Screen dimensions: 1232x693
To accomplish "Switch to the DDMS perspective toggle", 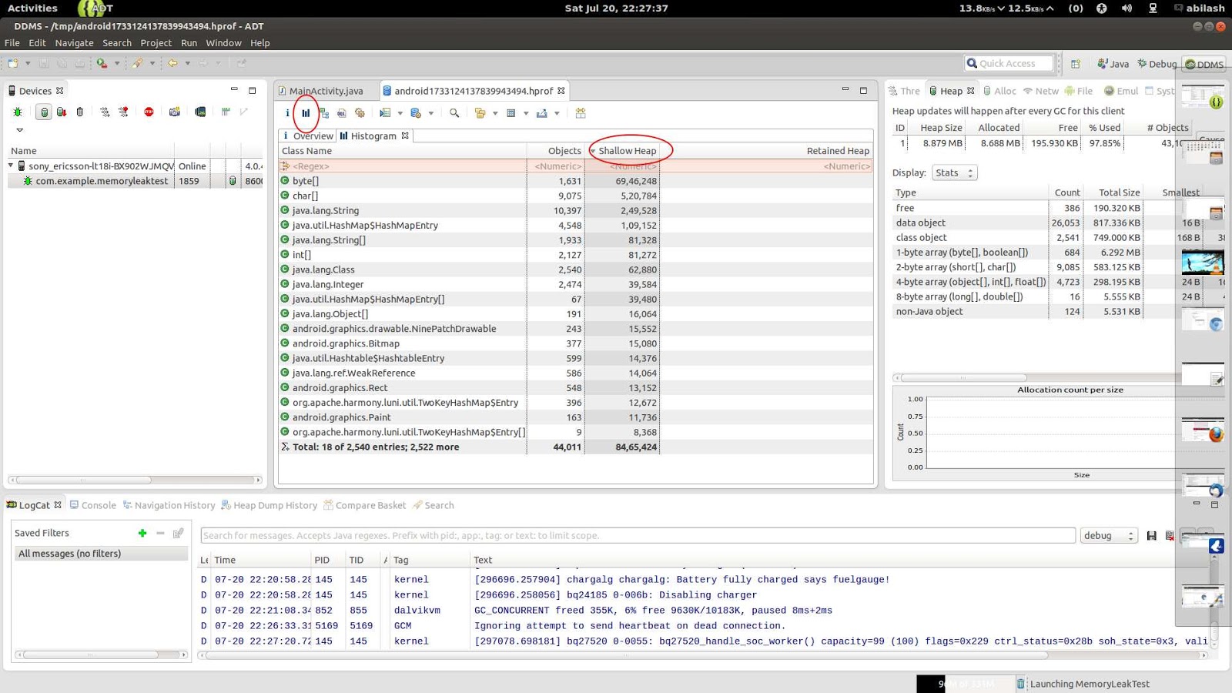I will 1198,64.
